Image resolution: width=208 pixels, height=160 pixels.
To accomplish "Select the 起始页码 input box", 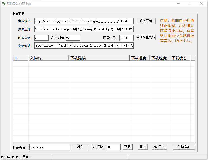I will point(41,38).
